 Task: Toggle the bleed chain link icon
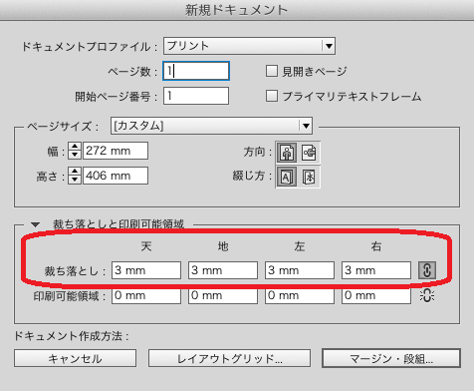click(x=427, y=270)
